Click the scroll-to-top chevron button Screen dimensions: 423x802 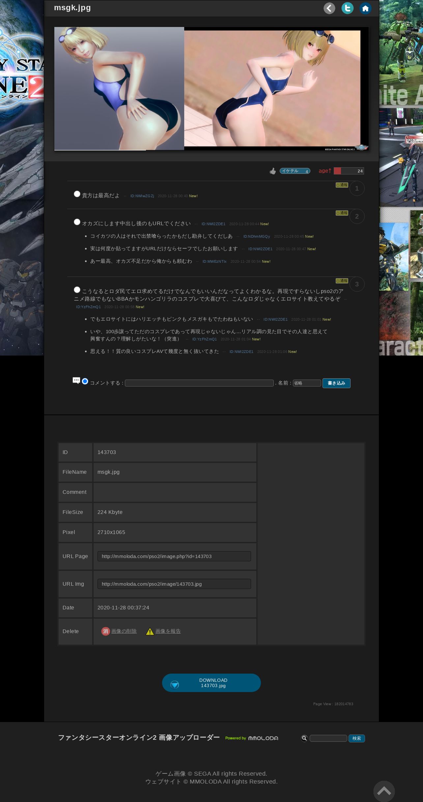point(384,791)
